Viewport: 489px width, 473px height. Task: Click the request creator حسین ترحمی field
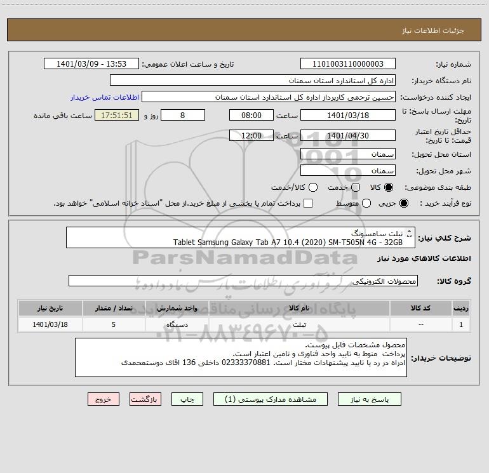point(269,97)
